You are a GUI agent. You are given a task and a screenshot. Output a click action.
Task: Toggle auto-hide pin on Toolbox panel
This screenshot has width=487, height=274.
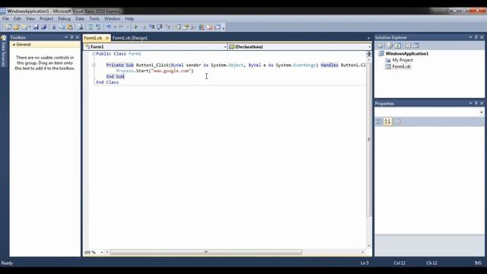[x=72, y=37]
